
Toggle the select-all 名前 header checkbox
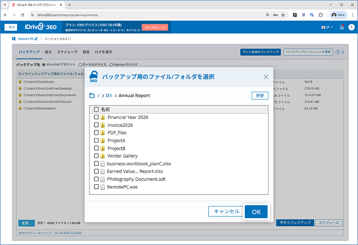click(x=96, y=109)
